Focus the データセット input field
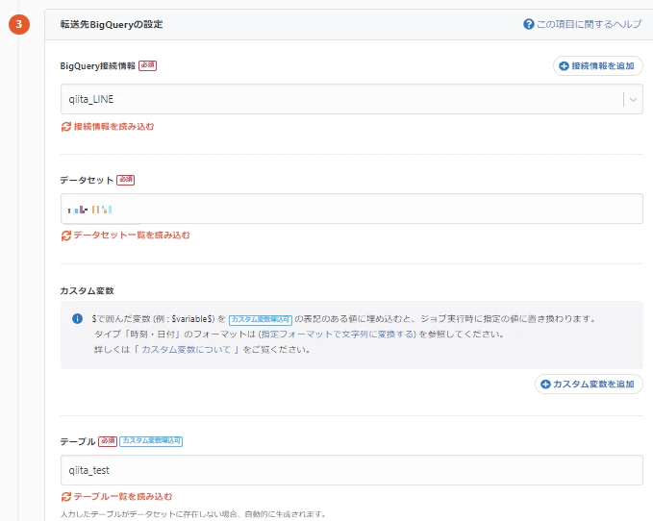This screenshot has width=653, height=521. coord(351,209)
